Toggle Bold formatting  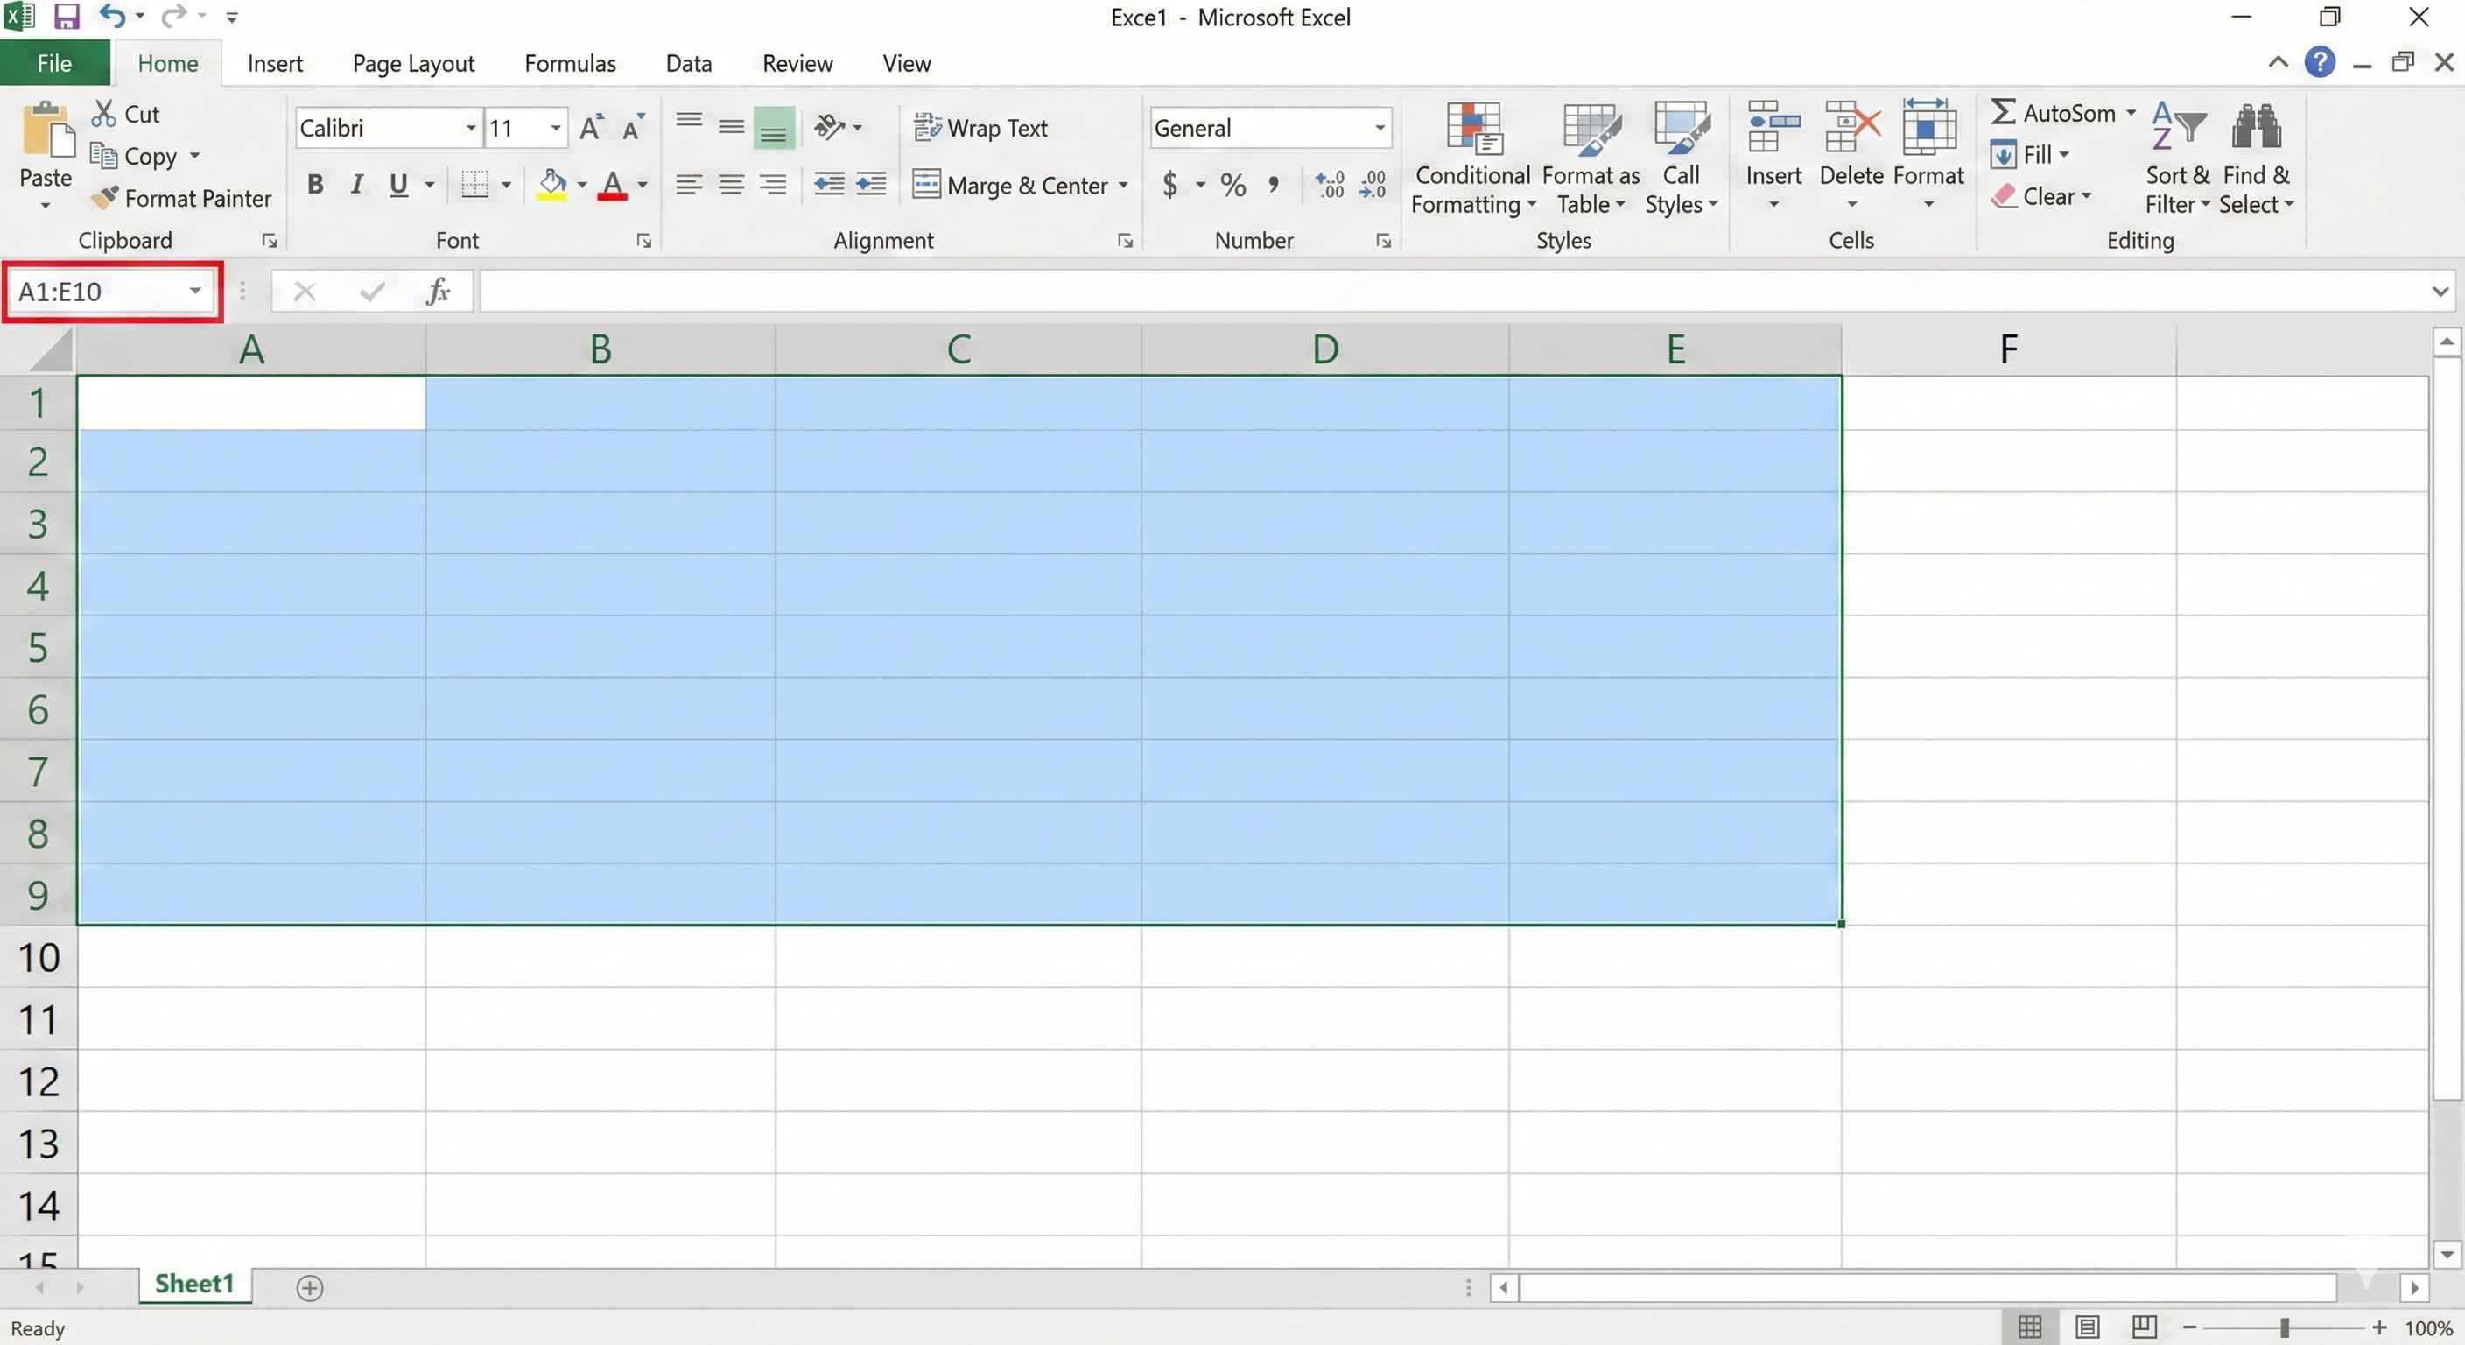pos(315,185)
